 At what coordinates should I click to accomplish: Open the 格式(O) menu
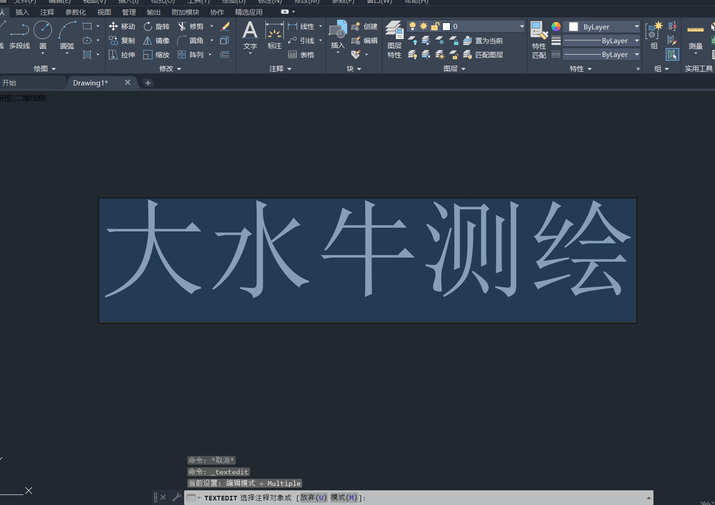pyautogui.click(x=162, y=2)
